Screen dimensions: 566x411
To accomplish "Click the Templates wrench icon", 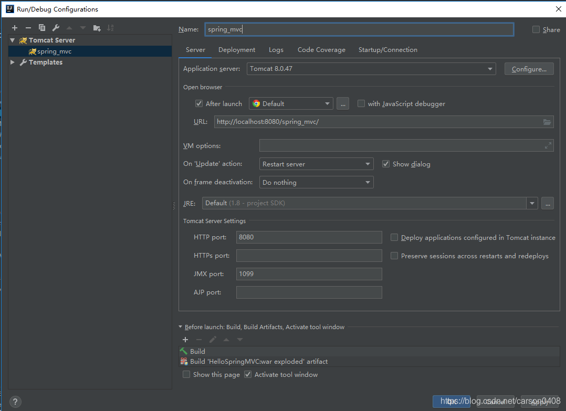I will pyautogui.click(x=23, y=62).
